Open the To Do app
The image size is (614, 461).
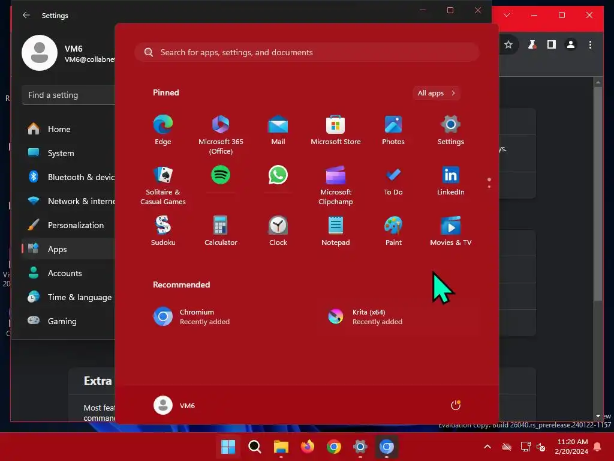(x=393, y=181)
